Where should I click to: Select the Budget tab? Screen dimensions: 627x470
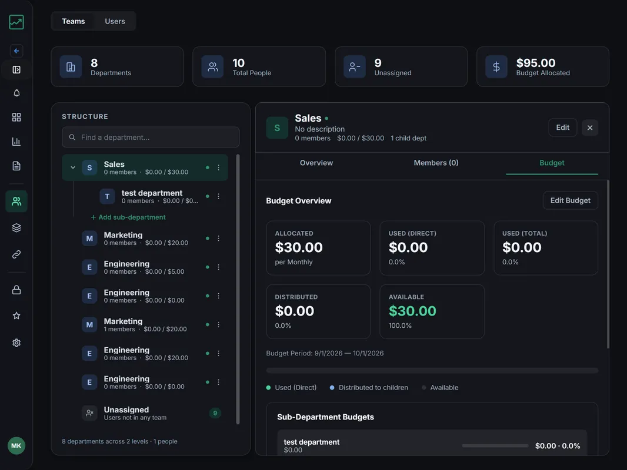coord(552,163)
